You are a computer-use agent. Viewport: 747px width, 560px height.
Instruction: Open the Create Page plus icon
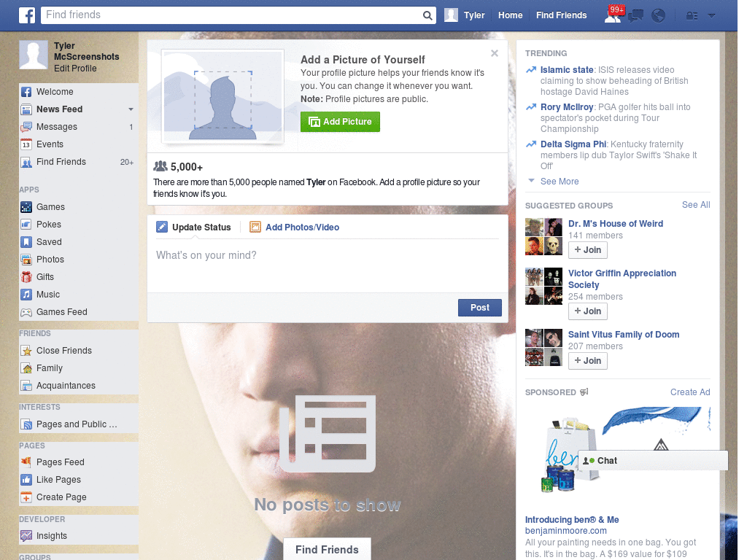click(26, 497)
